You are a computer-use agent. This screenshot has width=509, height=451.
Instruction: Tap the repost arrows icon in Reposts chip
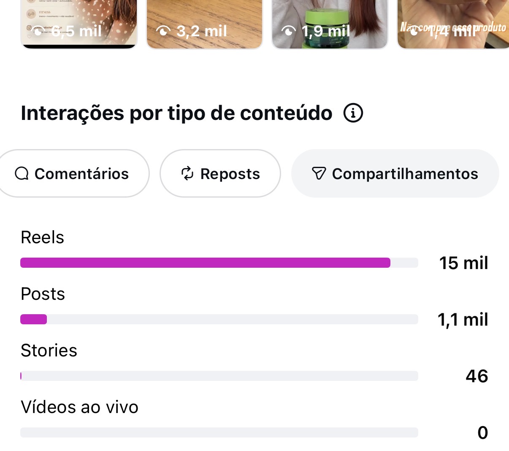187,174
